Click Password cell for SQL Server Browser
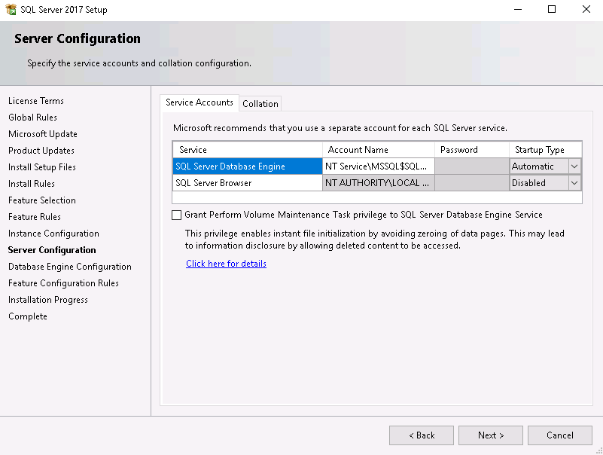Image resolution: width=603 pixels, height=455 pixels. (472, 183)
